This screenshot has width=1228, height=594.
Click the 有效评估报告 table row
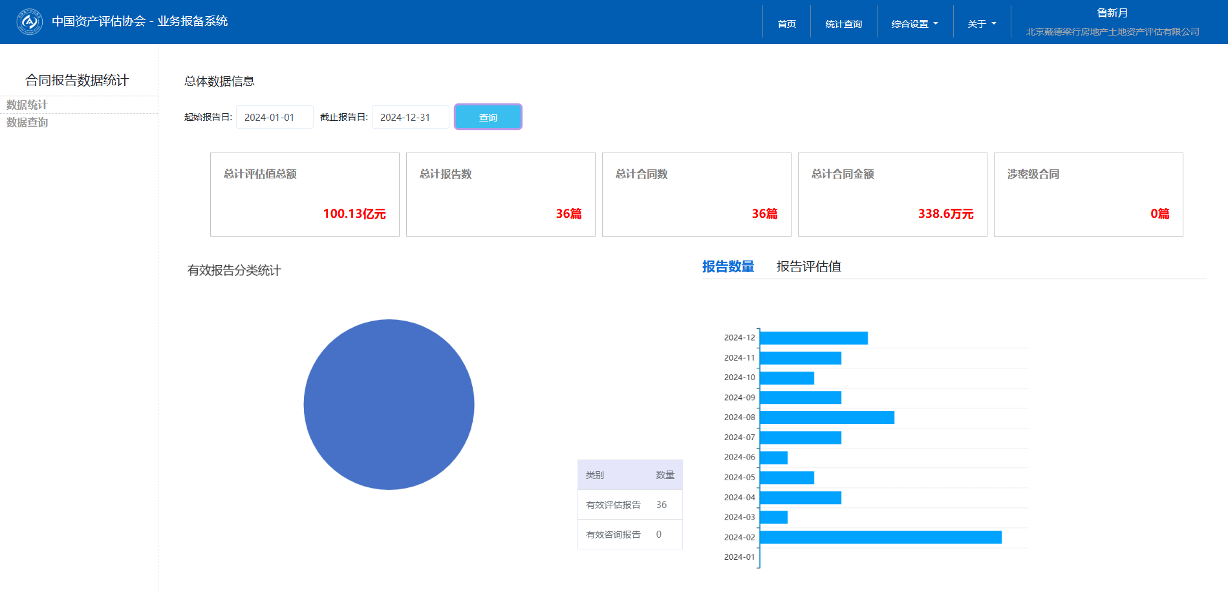point(629,505)
